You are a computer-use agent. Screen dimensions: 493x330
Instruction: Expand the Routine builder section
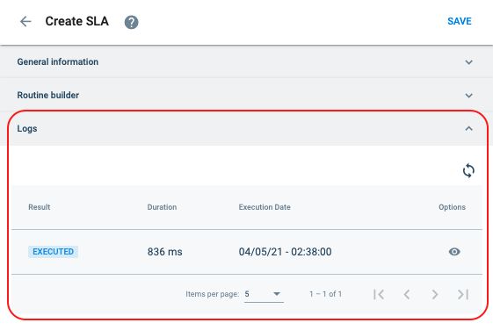[x=246, y=95]
